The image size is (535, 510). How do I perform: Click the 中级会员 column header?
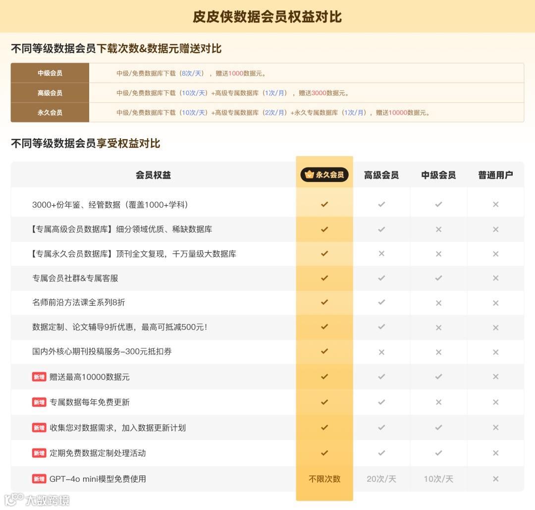click(438, 175)
